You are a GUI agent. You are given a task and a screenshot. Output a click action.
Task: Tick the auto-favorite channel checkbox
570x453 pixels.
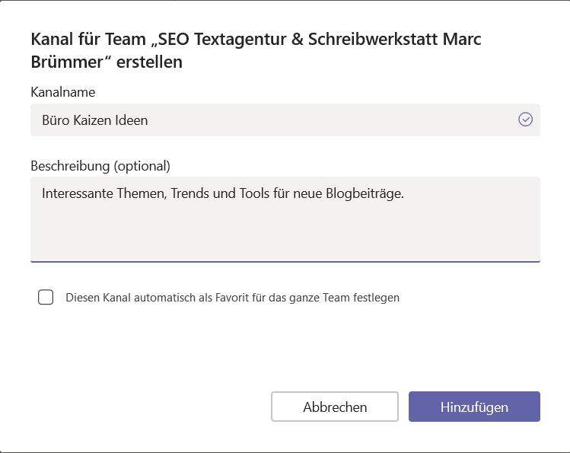[46, 297]
